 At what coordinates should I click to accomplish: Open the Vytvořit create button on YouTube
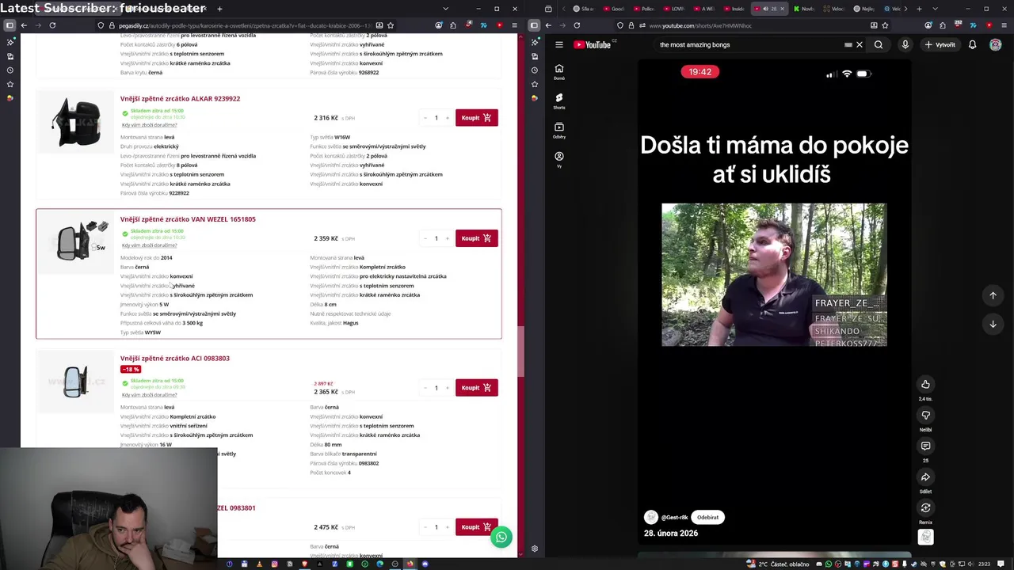pyautogui.click(x=940, y=44)
